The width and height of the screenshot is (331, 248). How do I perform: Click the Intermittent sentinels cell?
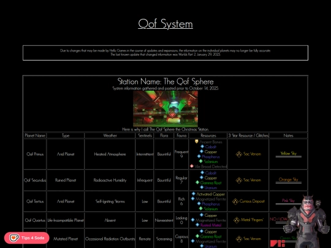pyautogui.click(x=145, y=154)
